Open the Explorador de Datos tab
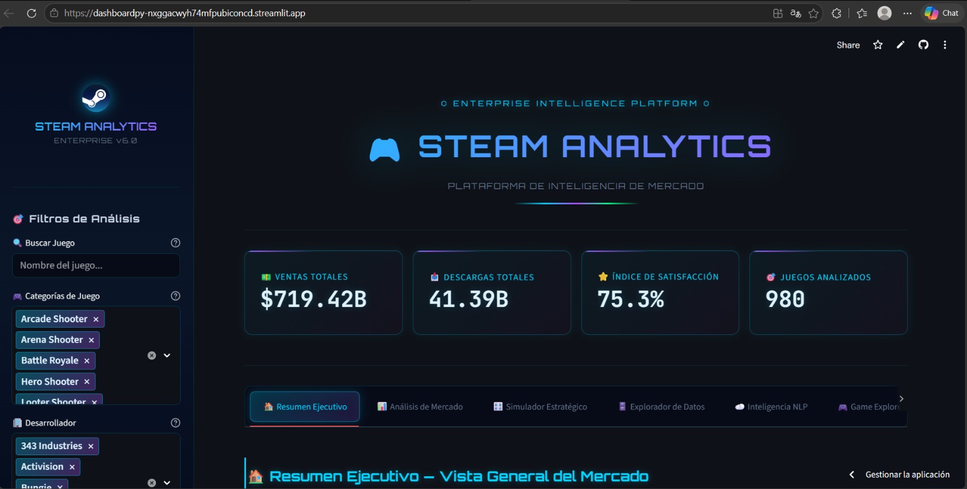The image size is (967, 489). 662,407
